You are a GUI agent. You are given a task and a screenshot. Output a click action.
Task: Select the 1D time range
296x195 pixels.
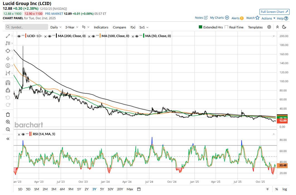(20, 189)
